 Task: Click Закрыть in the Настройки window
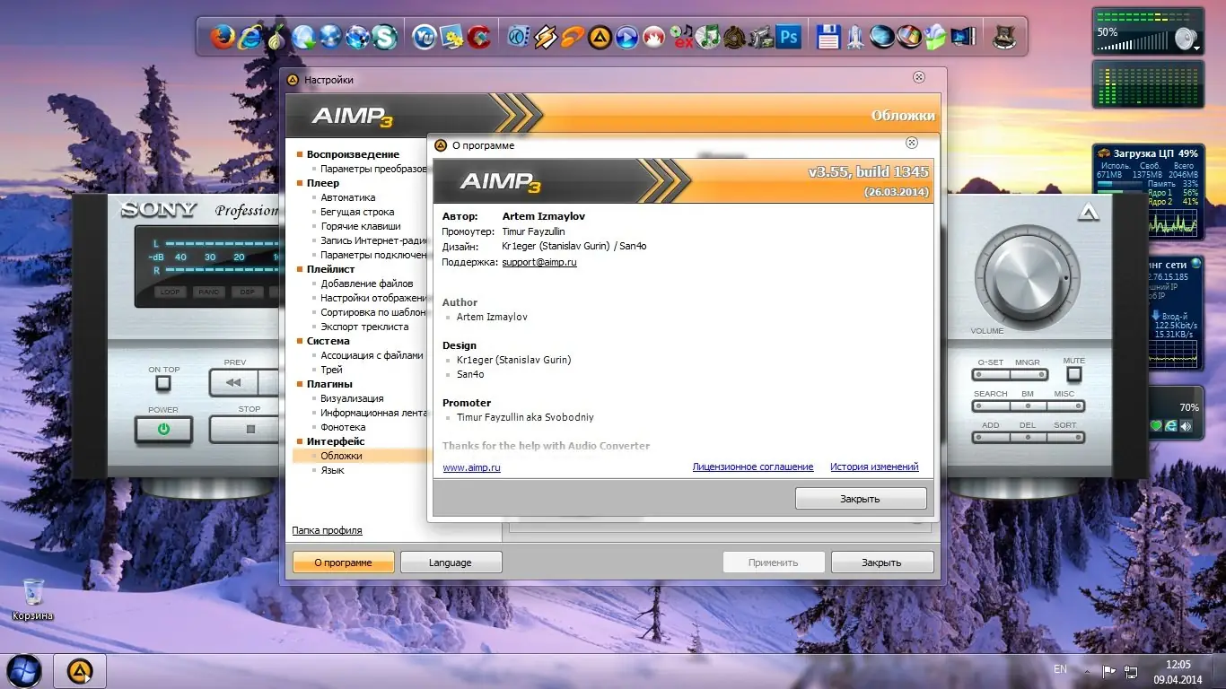(x=881, y=563)
